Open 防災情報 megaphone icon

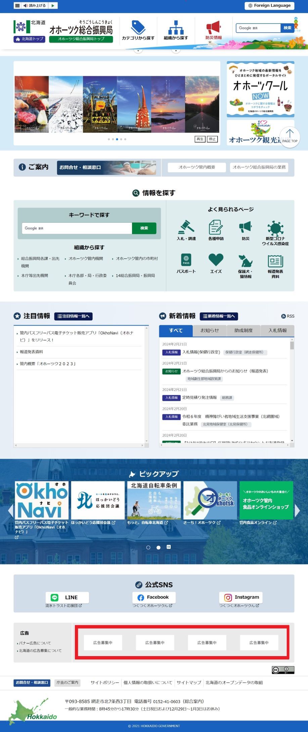pos(214,30)
